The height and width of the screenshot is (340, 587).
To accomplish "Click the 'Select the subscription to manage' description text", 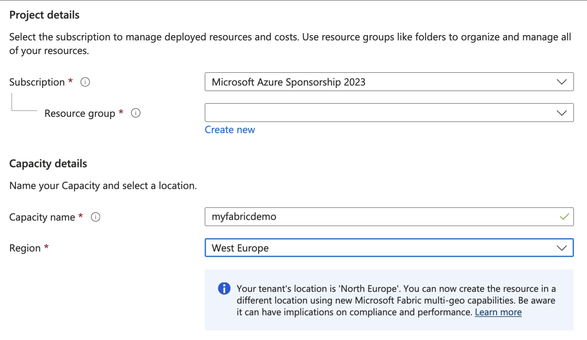I will (x=290, y=44).
